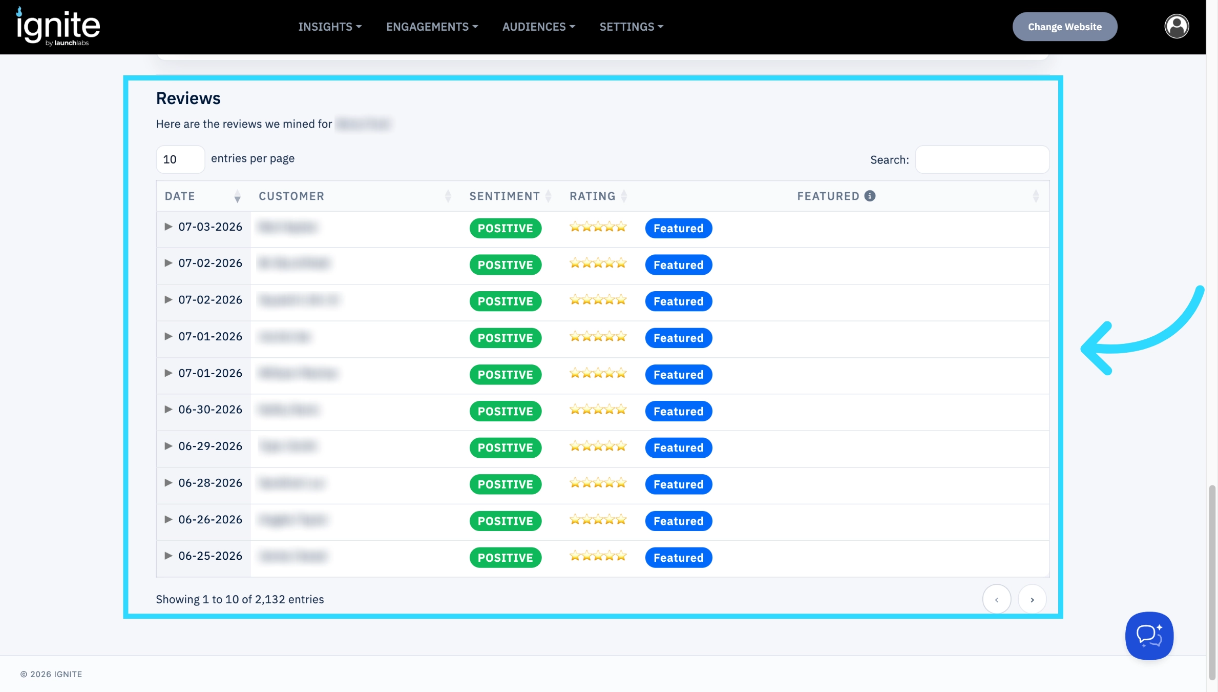
Task: Toggle Featured on the 06-25-2026 review
Action: point(678,558)
